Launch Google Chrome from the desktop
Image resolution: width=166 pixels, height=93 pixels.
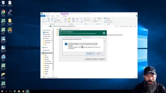(3, 13)
